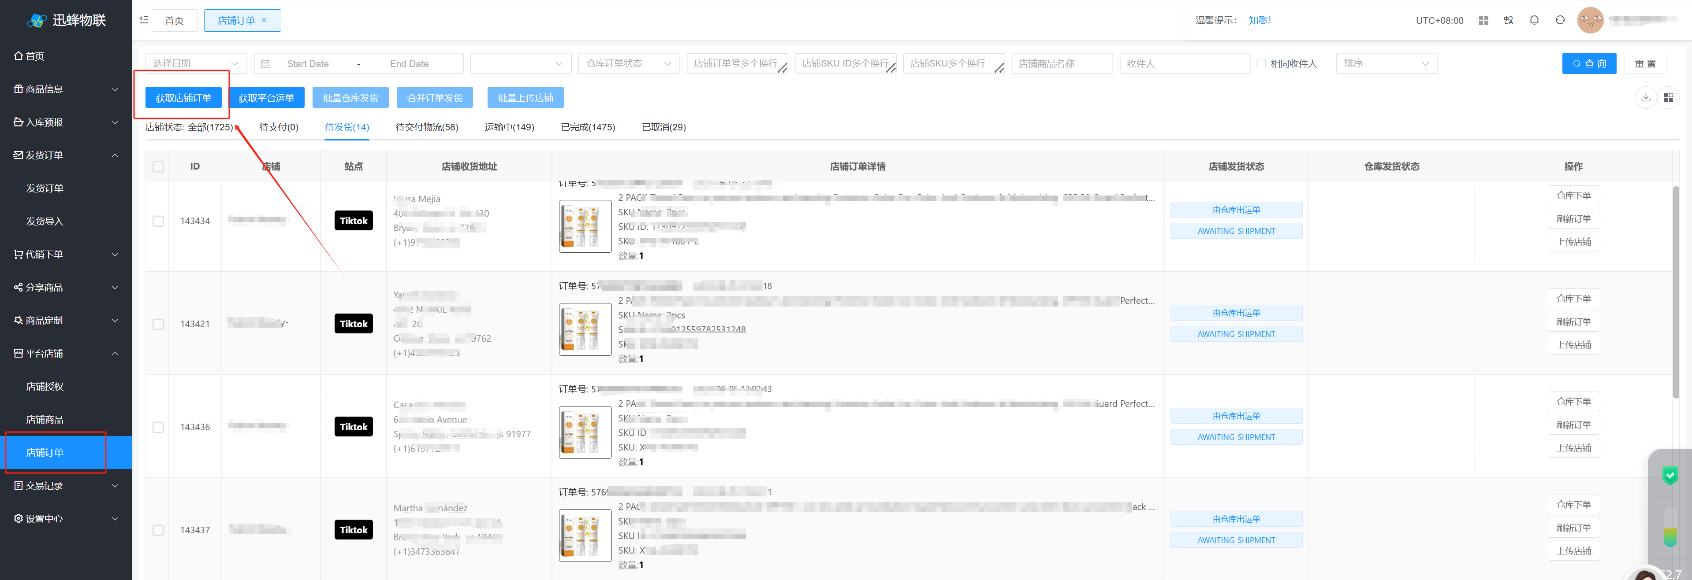Click 仓库下单 for order 143434
This screenshot has height=580, width=1692.
click(1574, 196)
